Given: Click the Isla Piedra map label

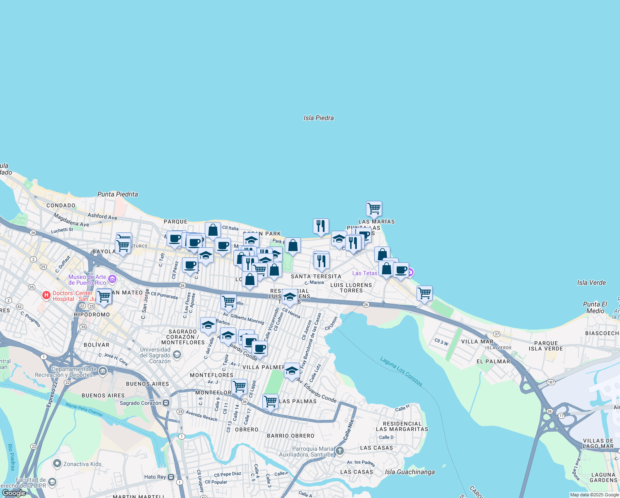Looking at the screenshot, I should (x=318, y=118).
